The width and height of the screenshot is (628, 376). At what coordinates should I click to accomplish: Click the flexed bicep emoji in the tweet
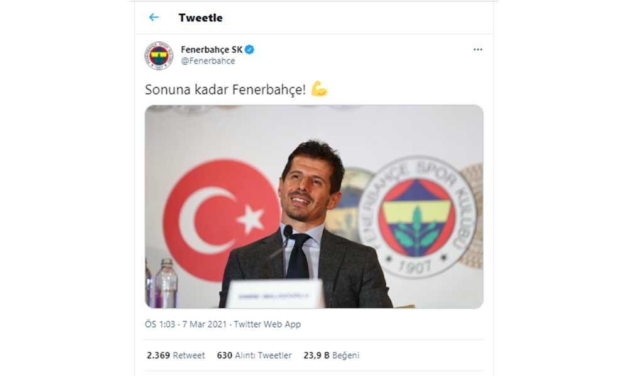click(x=319, y=89)
